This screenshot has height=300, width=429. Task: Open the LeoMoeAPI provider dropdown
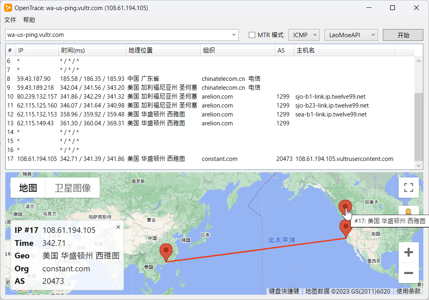(x=351, y=35)
